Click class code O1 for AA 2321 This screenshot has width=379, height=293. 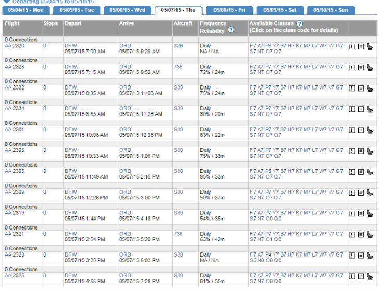tap(269, 239)
